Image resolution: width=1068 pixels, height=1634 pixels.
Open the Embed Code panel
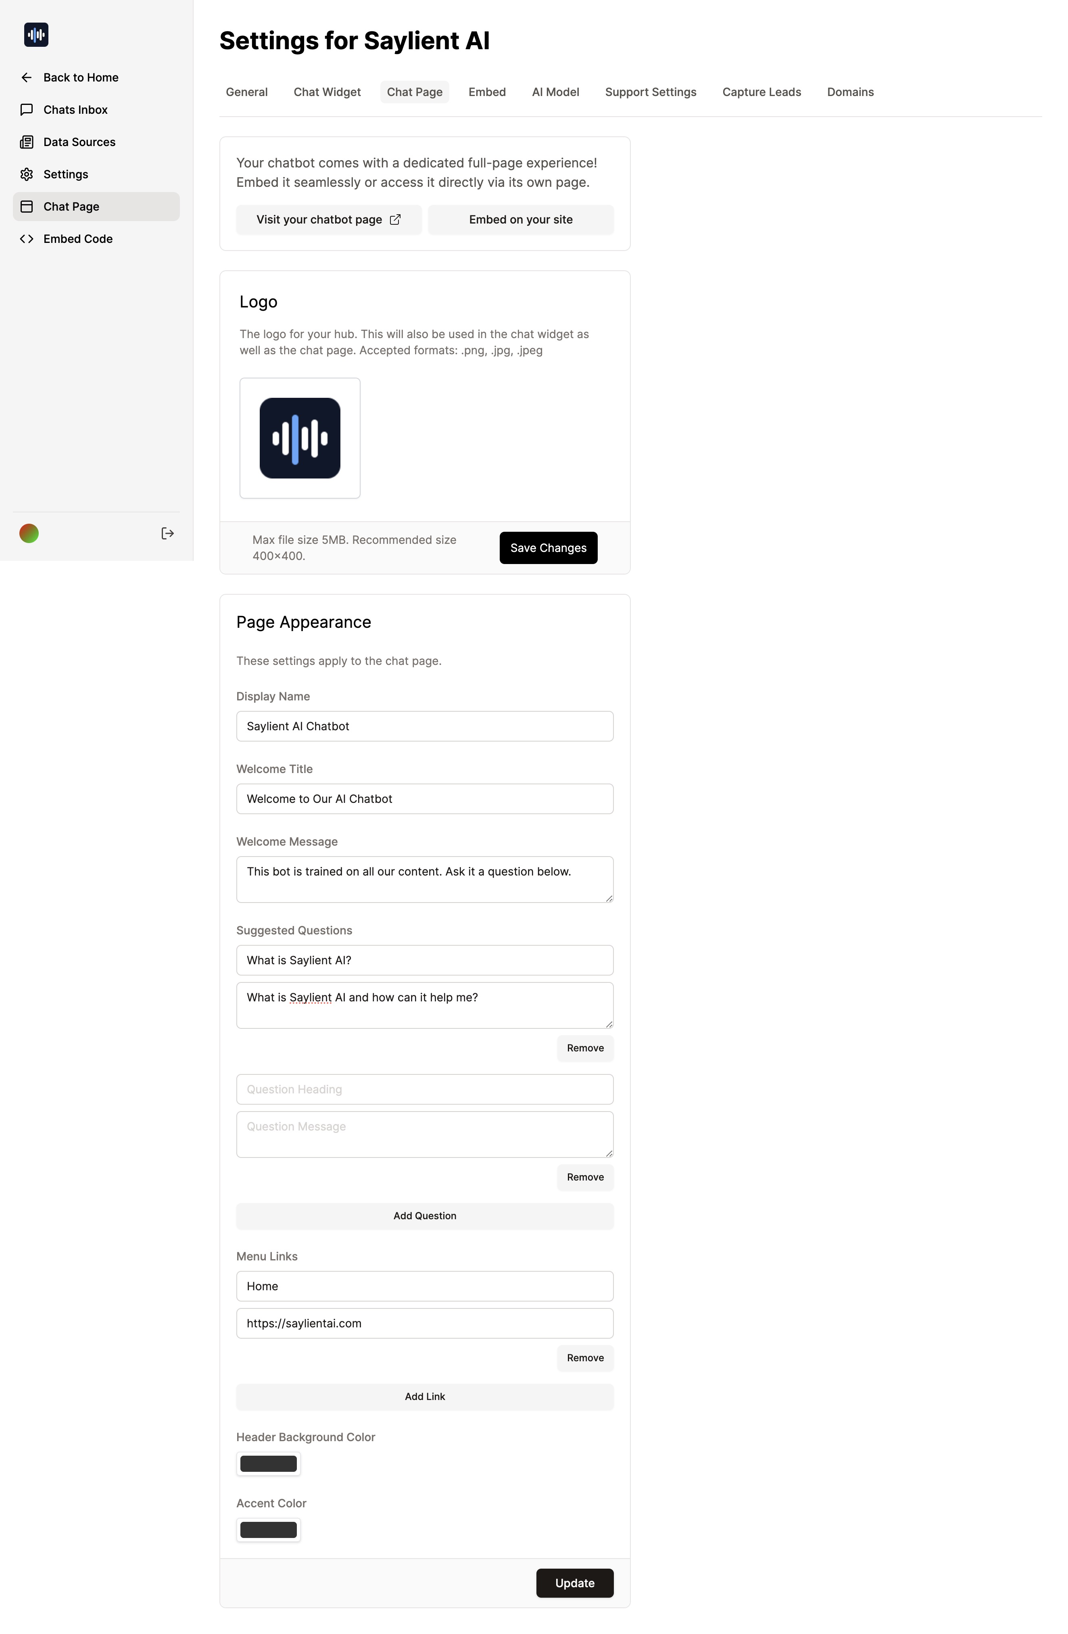click(77, 237)
